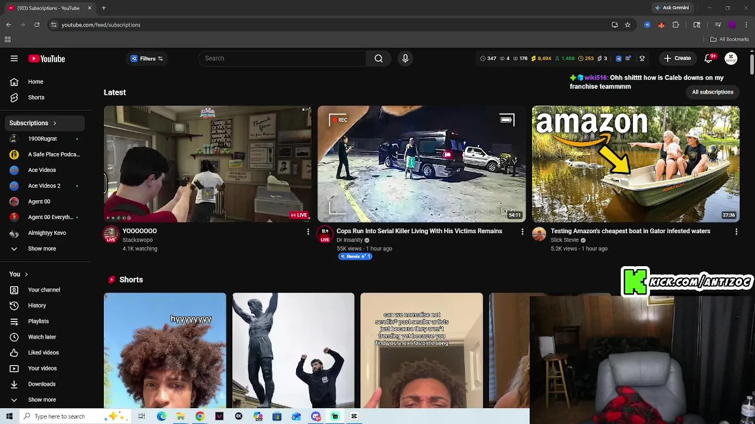Image resolution: width=755 pixels, height=424 pixels.
Task: Open Playlists
Action: point(45,321)
